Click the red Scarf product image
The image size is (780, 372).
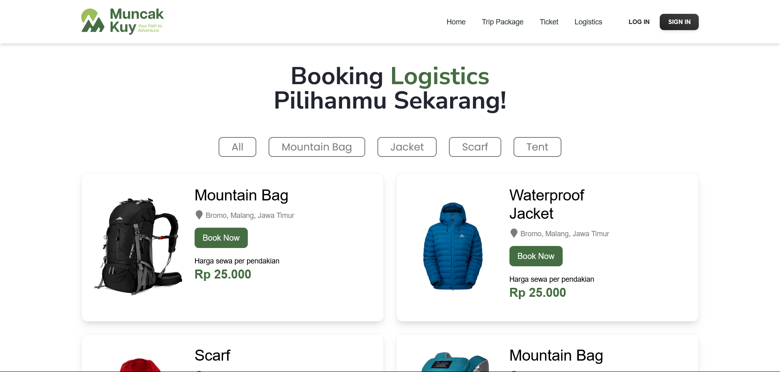click(x=139, y=365)
